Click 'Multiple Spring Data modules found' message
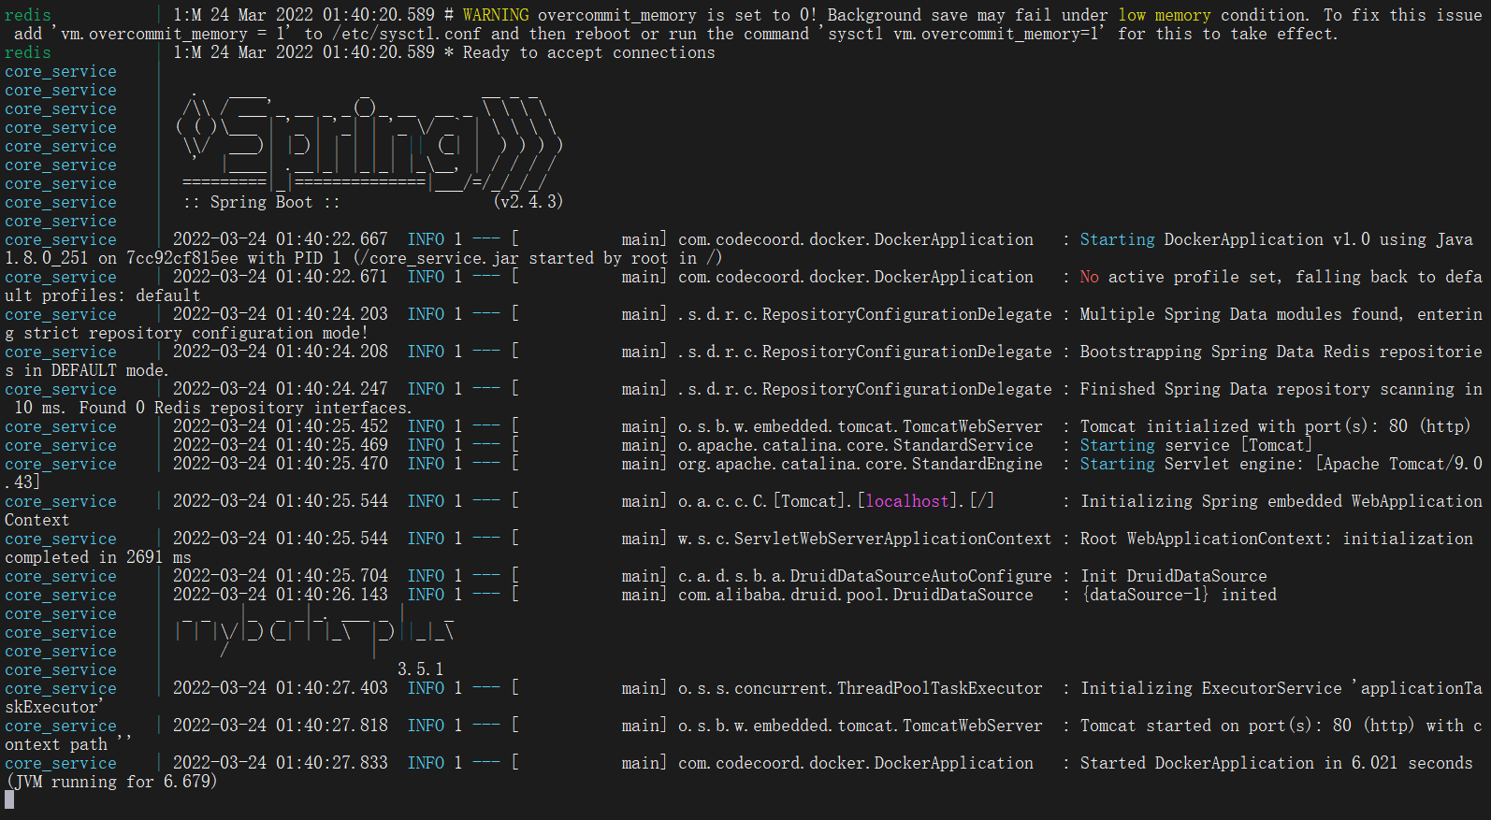Viewport: 1491px width, 820px height. click(x=1241, y=314)
